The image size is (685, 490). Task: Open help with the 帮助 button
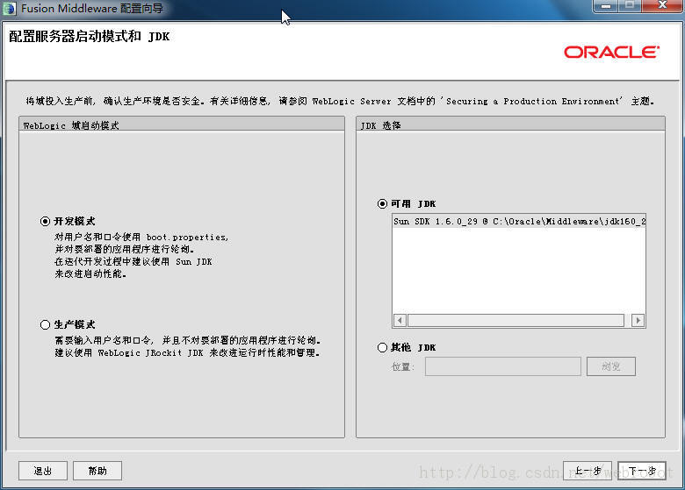click(x=97, y=471)
